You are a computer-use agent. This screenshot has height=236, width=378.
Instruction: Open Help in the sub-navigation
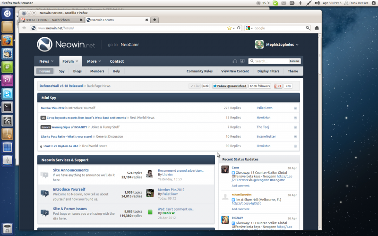116,71
